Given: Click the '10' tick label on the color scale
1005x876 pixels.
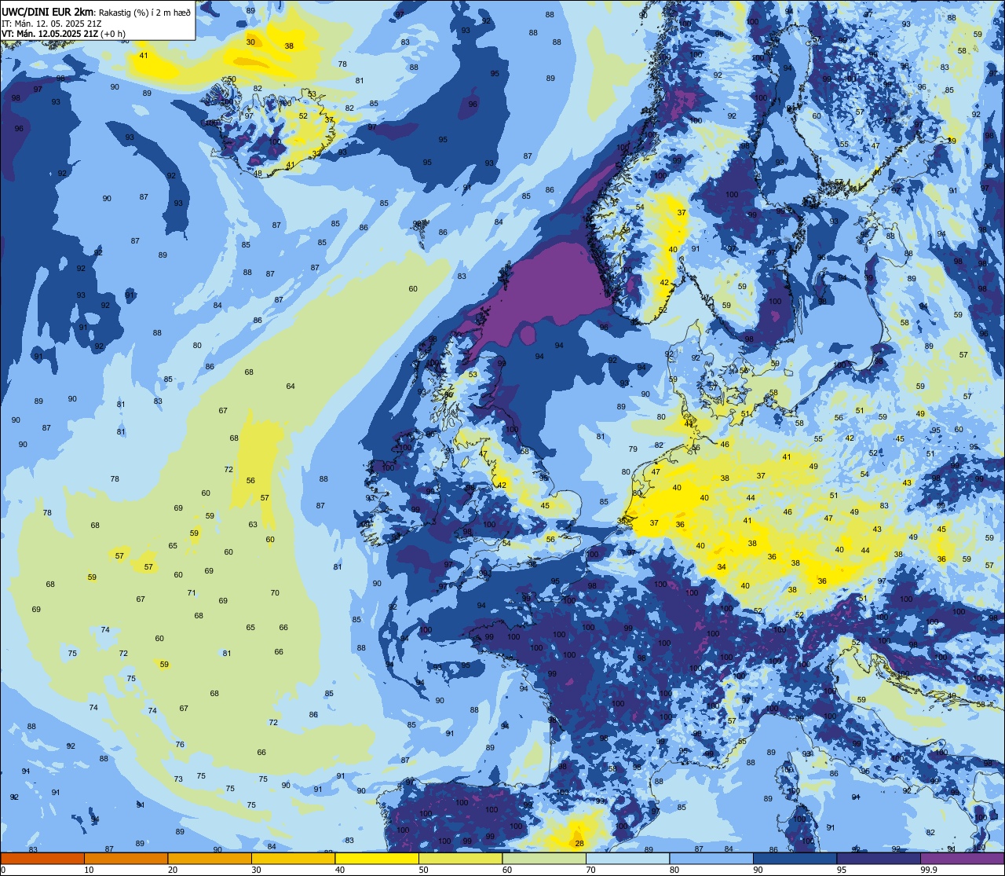Looking at the screenshot, I should [89, 870].
